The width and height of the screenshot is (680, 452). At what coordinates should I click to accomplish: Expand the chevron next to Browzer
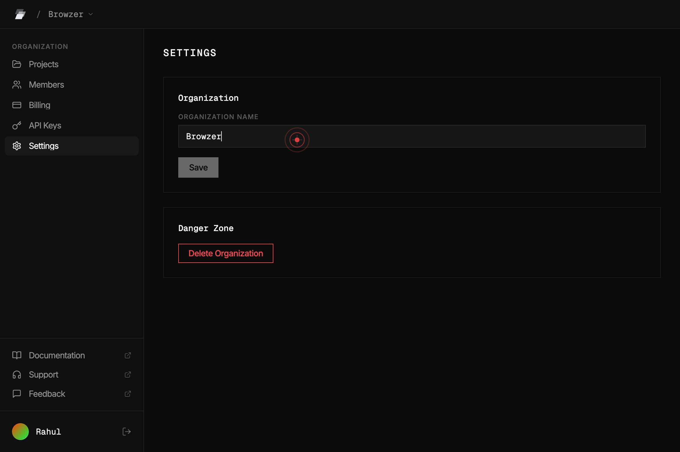tap(91, 14)
